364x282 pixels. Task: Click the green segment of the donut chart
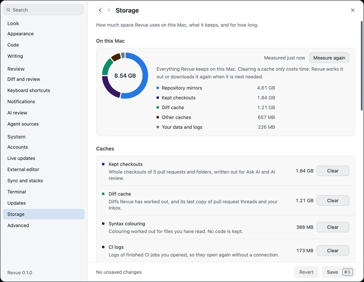[x=106, y=67]
